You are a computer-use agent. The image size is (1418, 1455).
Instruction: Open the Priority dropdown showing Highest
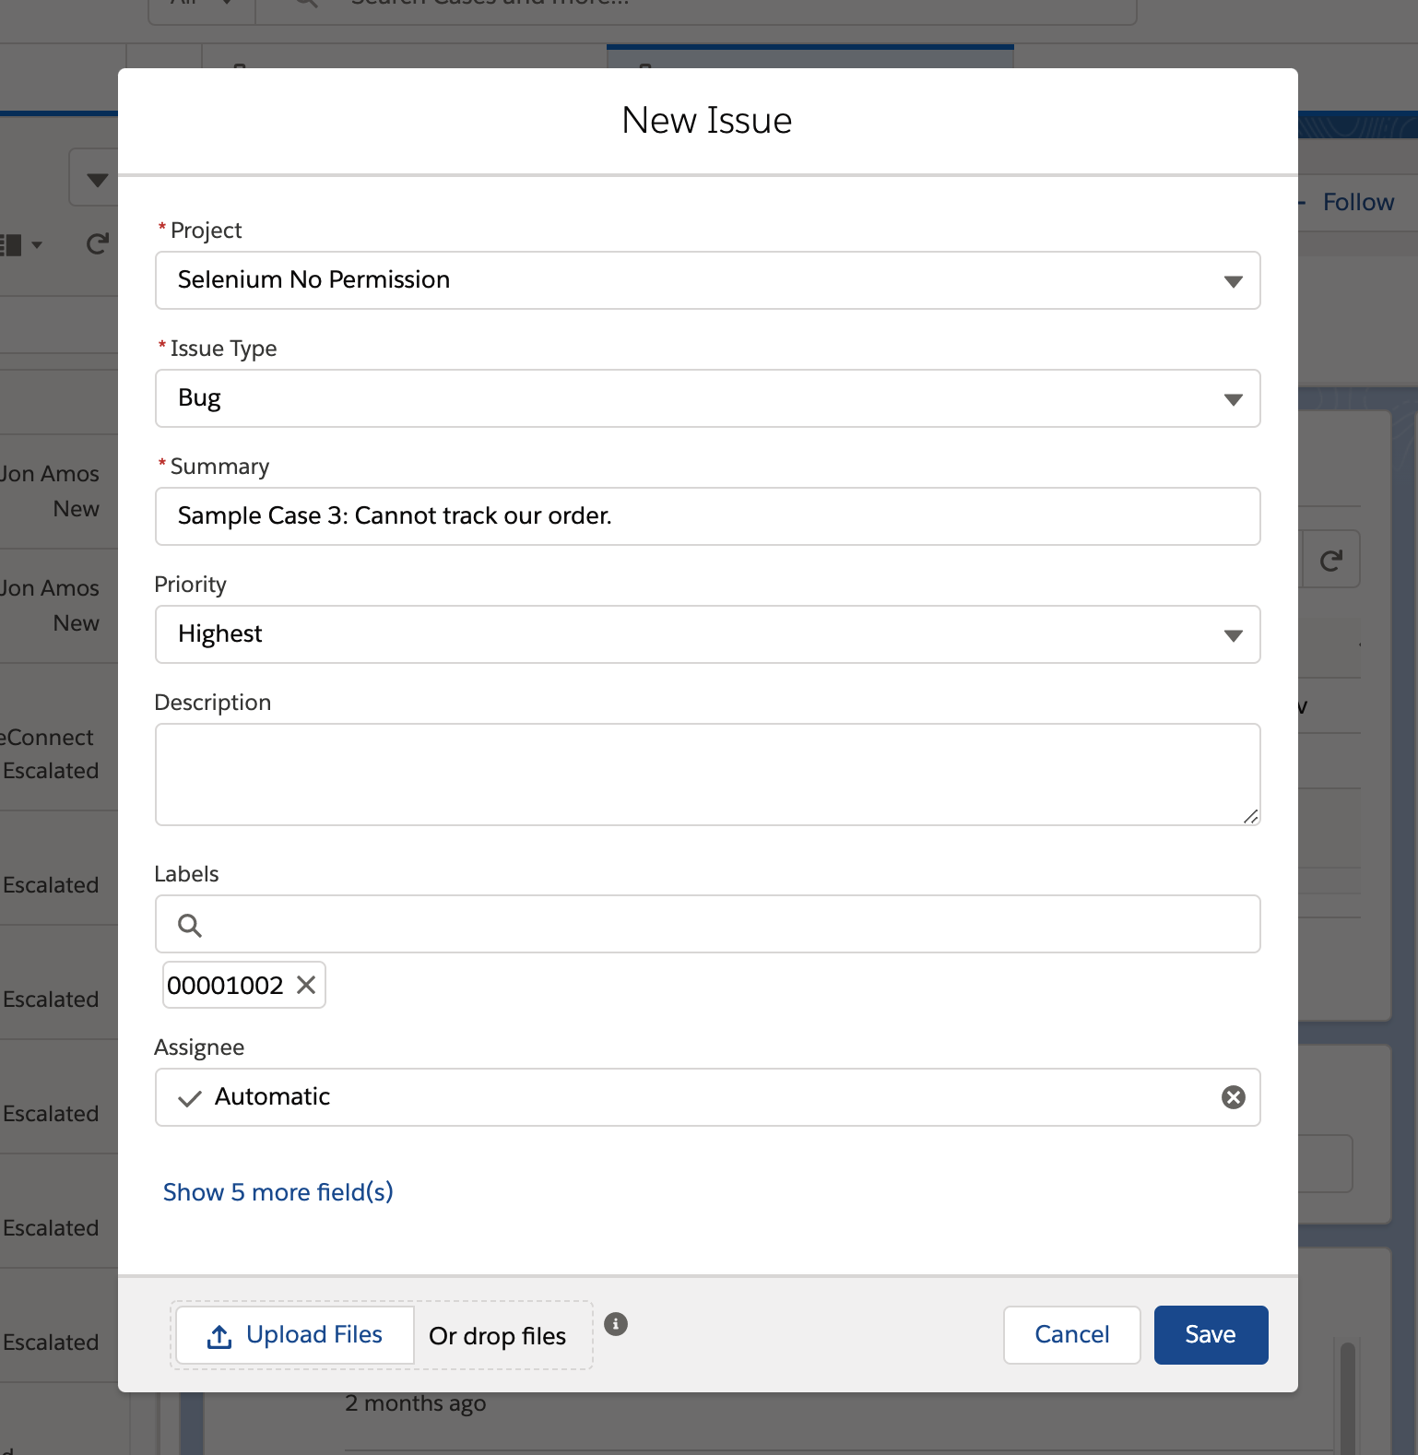pos(707,634)
